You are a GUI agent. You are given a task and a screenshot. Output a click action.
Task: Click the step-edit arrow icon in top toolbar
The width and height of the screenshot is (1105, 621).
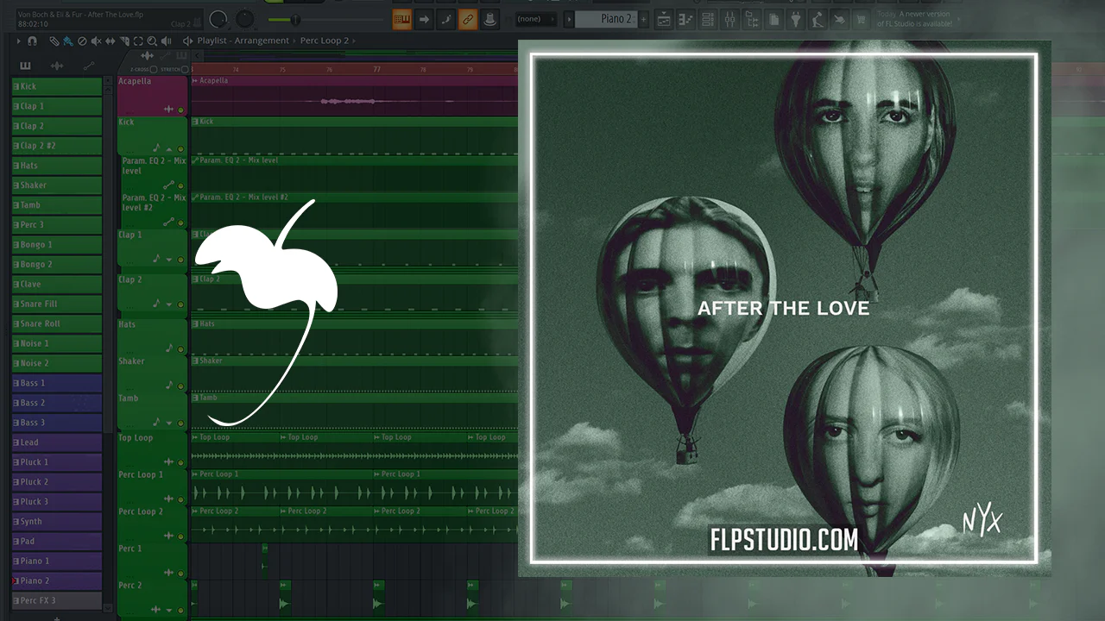pos(425,18)
